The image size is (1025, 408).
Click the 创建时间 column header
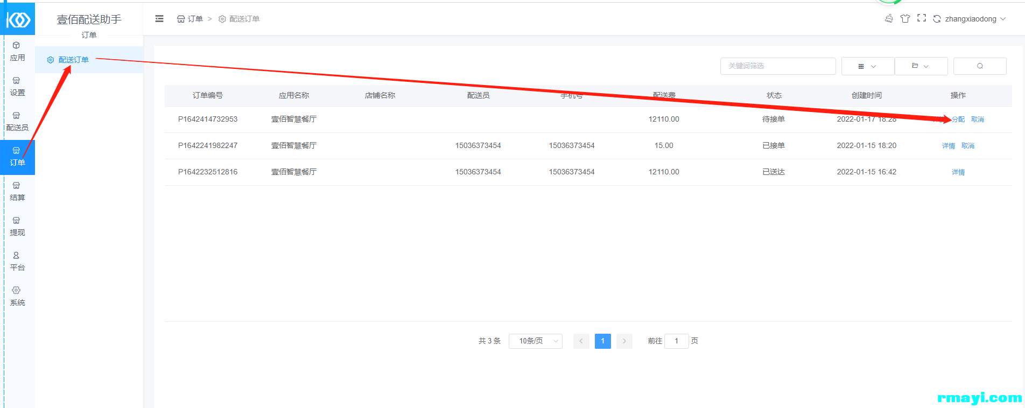point(867,95)
